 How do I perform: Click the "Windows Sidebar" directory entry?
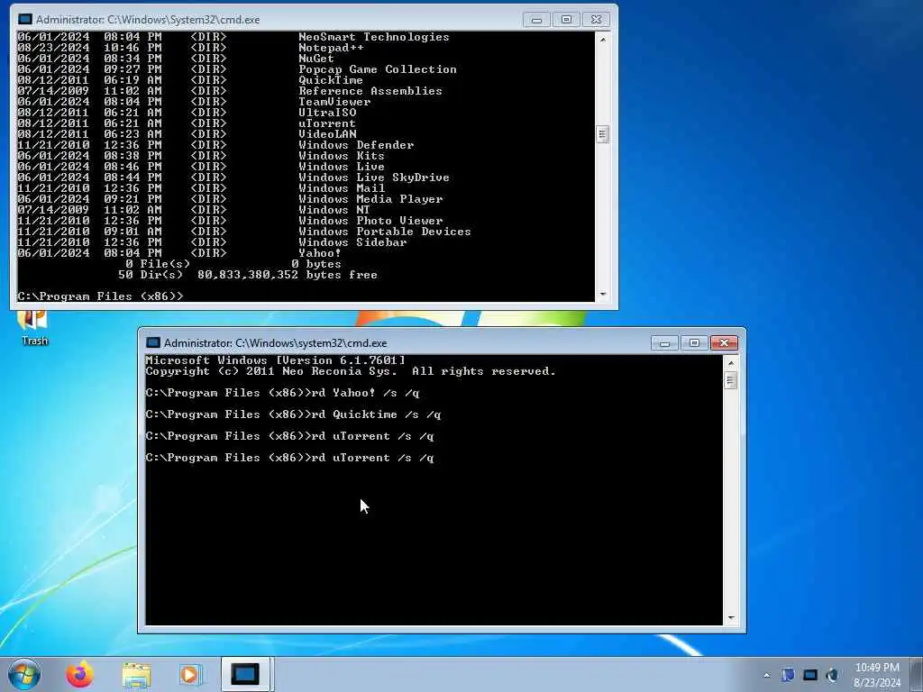(352, 242)
